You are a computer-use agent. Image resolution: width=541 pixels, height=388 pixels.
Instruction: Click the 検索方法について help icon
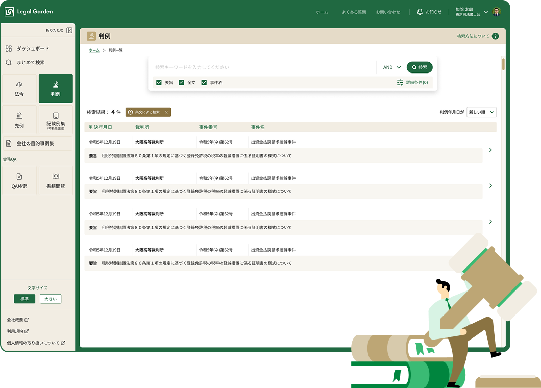point(495,36)
